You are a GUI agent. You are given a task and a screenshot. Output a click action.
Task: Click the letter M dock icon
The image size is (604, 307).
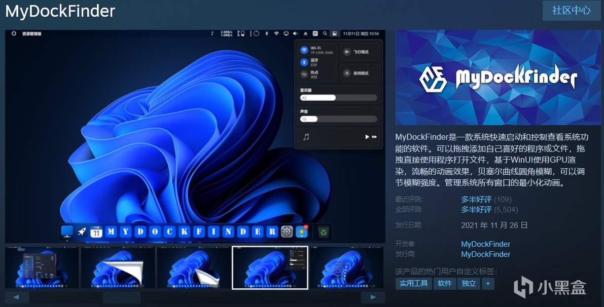tap(111, 232)
